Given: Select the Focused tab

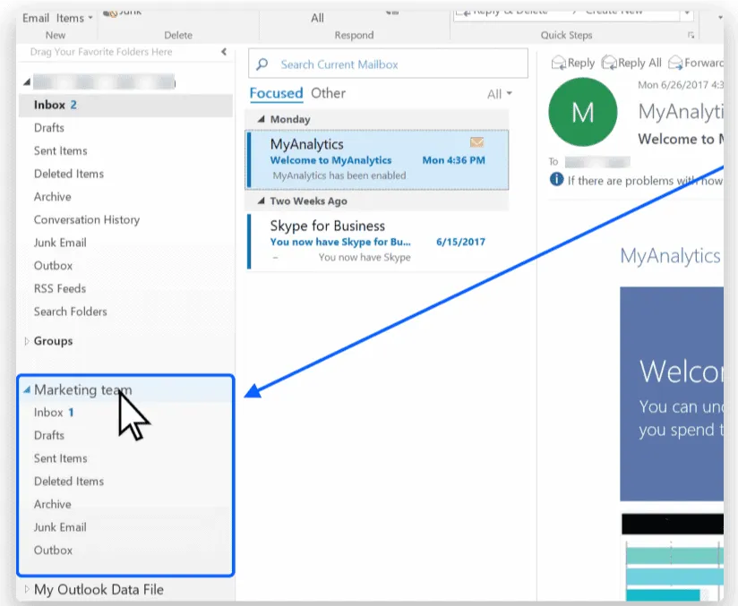Looking at the screenshot, I should coord(276,93).
